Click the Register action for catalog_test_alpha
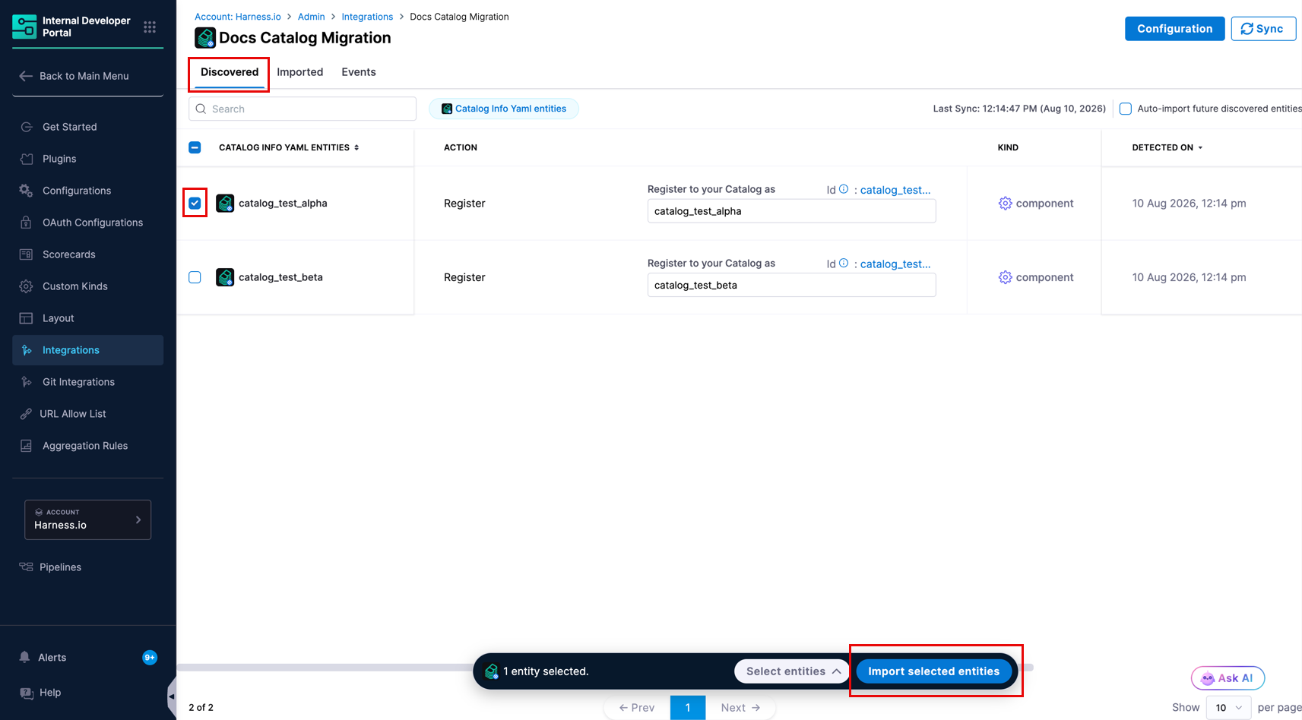This screenshot has height=720, width=1302. coord(464,204)
